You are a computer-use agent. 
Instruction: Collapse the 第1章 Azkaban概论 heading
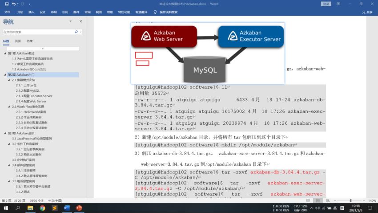click(5, 53)
